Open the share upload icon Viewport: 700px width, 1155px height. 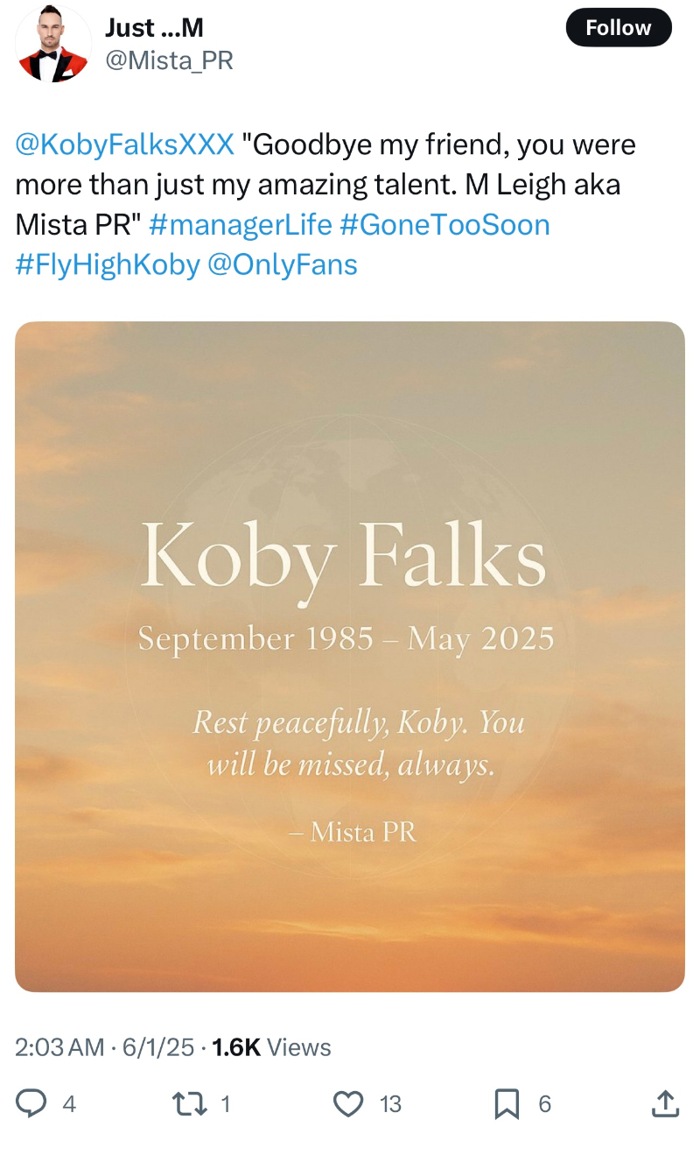(664, 1102)
